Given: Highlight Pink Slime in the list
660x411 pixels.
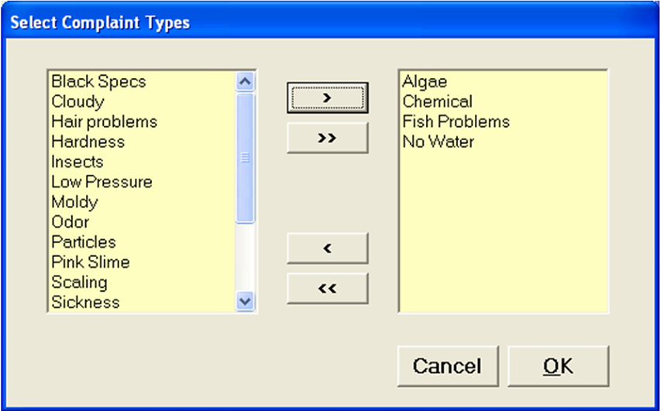Looking at the screenshot, I should pyautogui.click(x=90, y=262).
